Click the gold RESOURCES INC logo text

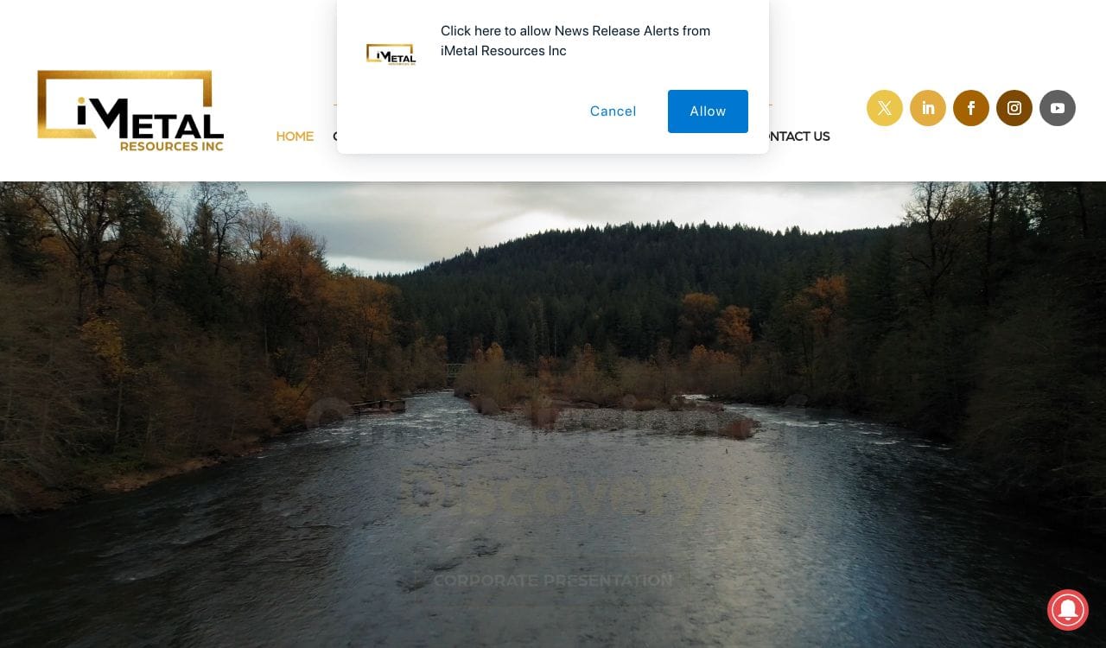[x=171, y=146]
